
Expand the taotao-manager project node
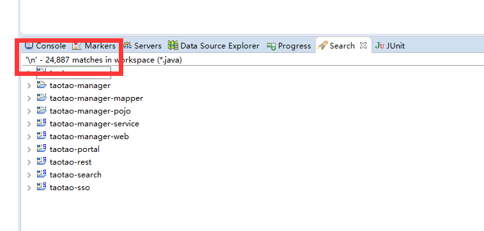(x=29, y=86)
